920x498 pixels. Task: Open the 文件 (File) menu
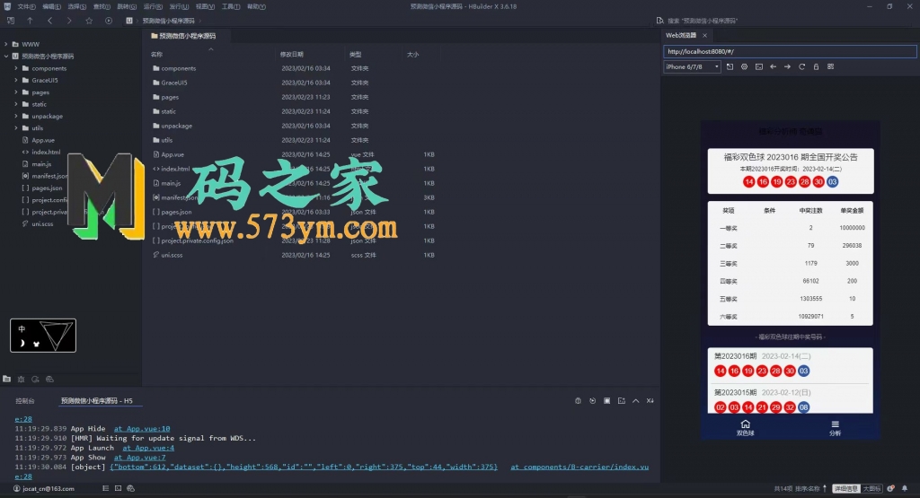(26, 6)
